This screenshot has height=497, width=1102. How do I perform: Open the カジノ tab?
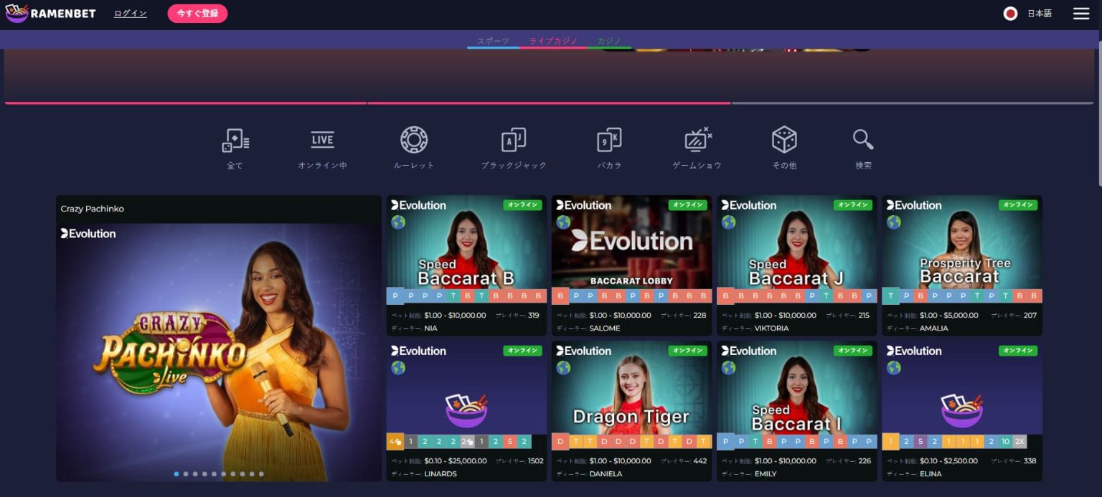(609, 41)
